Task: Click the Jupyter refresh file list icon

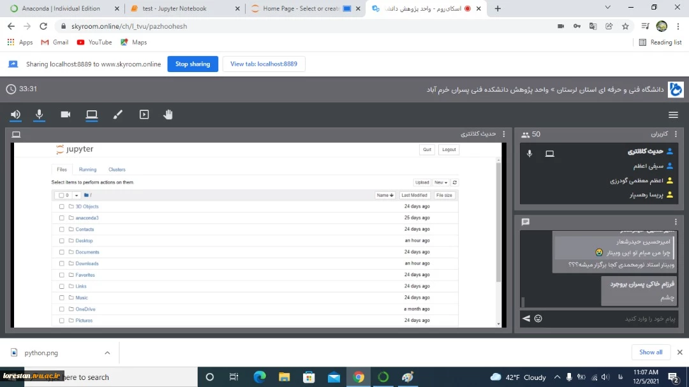Action: coord(455,182)
